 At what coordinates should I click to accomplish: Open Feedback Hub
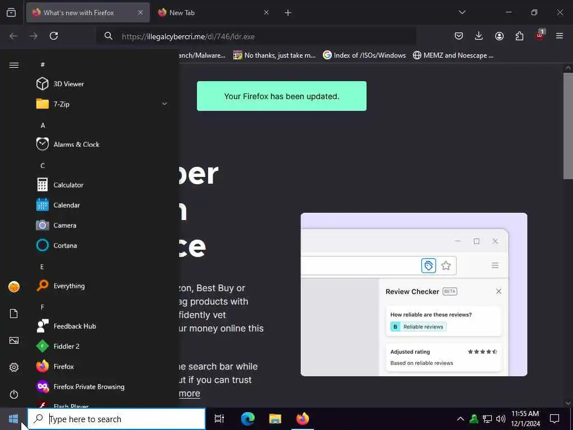click(102, 326)
